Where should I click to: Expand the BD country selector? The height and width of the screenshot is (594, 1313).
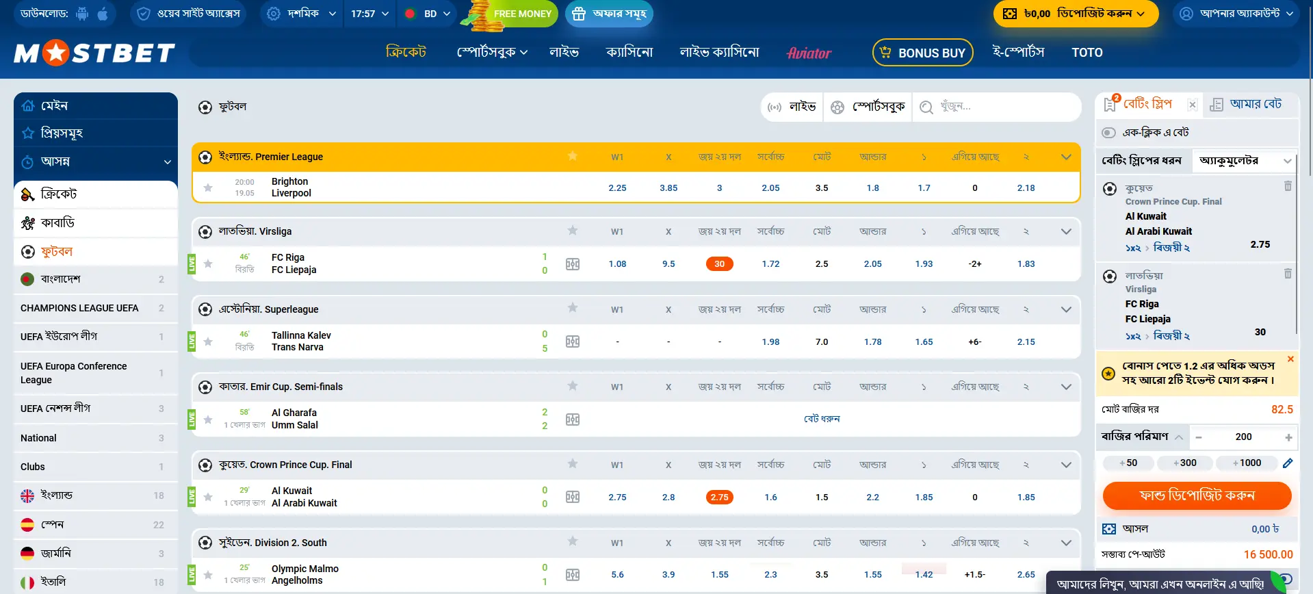click(x=428, y=14)
